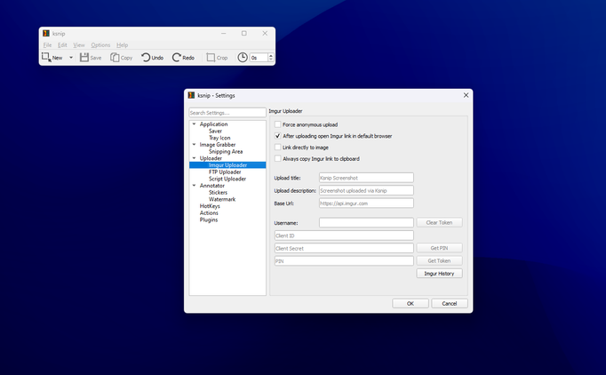The height and width of the screenshot is (375, 606).
Task: Click the Client ID field
Action: point(344,235)
